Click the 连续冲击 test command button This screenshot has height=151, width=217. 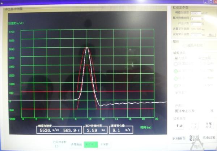pos(209,126)
